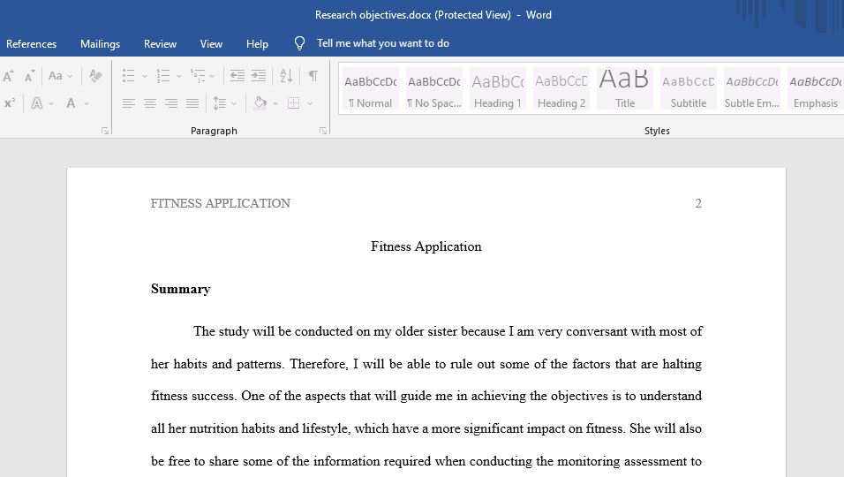Apply the Subtitle style

pos(689,89)
